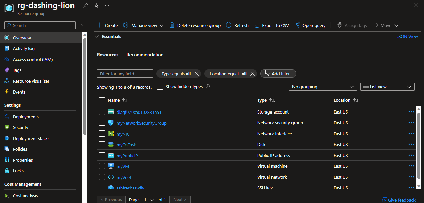The width and height of the screenshot is (424, 203).
Task: Open the List view dropdown
Action: pyautogui.click(x=387, y=87)
